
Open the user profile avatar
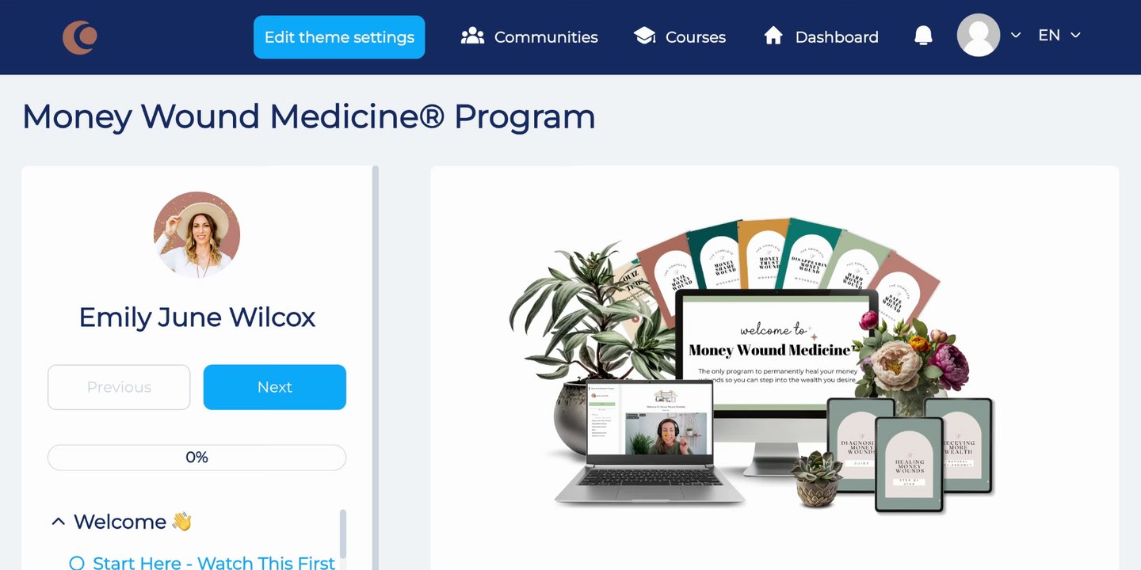click(x=979, y=35)
